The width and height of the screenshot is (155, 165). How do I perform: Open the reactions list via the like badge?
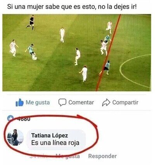tap(10, 118)
